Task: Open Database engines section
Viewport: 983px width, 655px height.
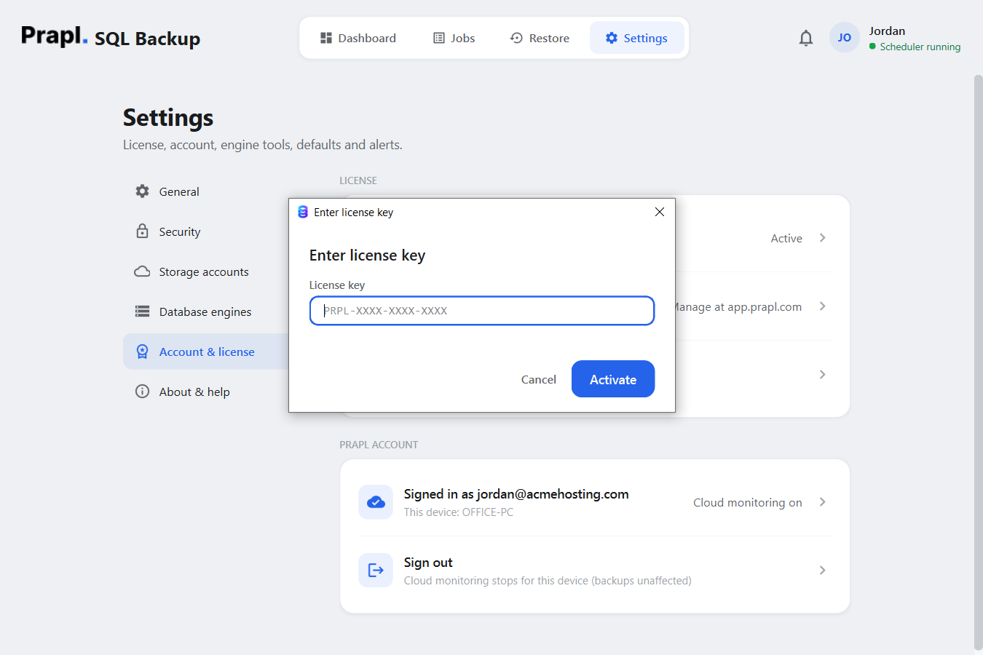Action: (207, 311)
